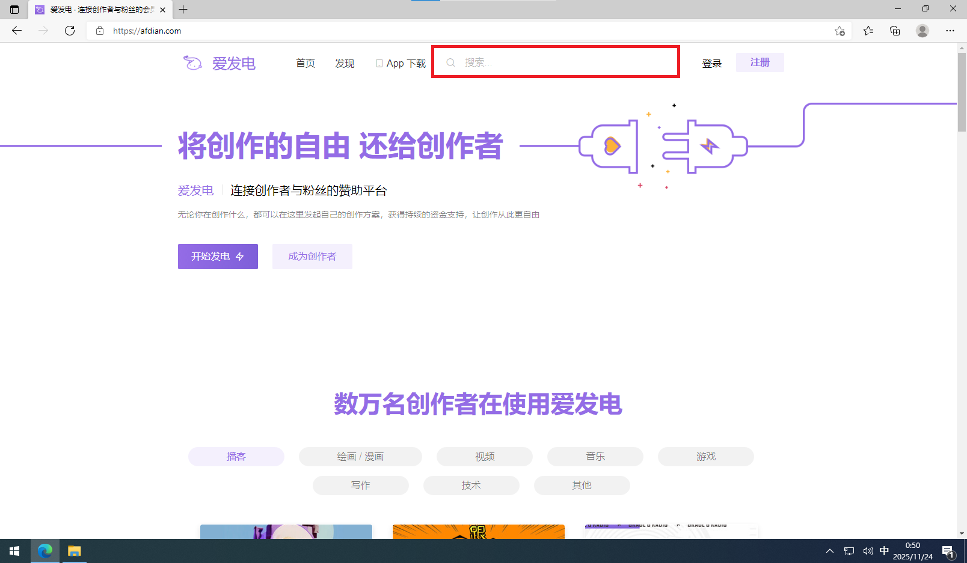Go to 发现 in the navigation
Viewport: 967px width, 563px height.
click(345, 63)
